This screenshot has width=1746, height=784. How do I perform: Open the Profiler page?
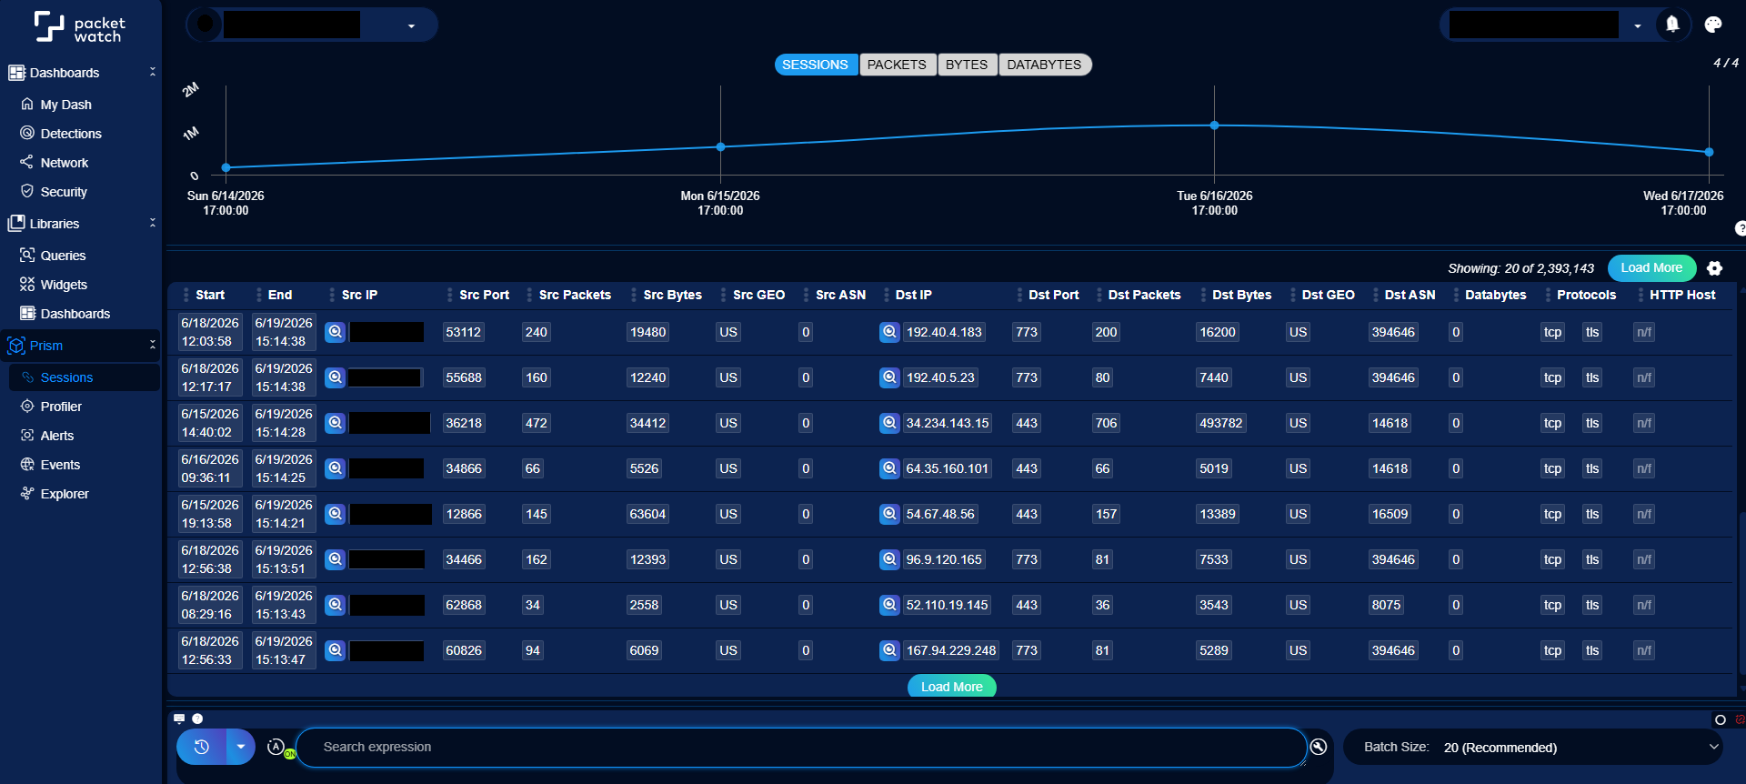[61, 407]
